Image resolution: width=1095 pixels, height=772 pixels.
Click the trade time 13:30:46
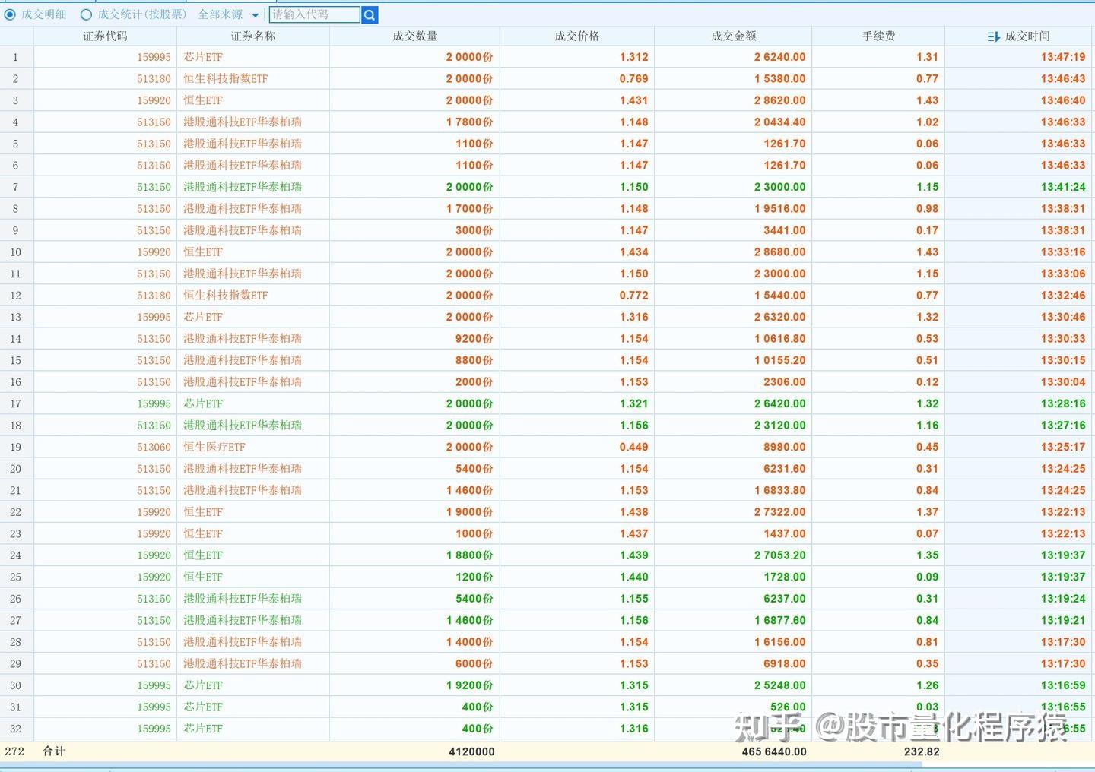pos(1063,317)
